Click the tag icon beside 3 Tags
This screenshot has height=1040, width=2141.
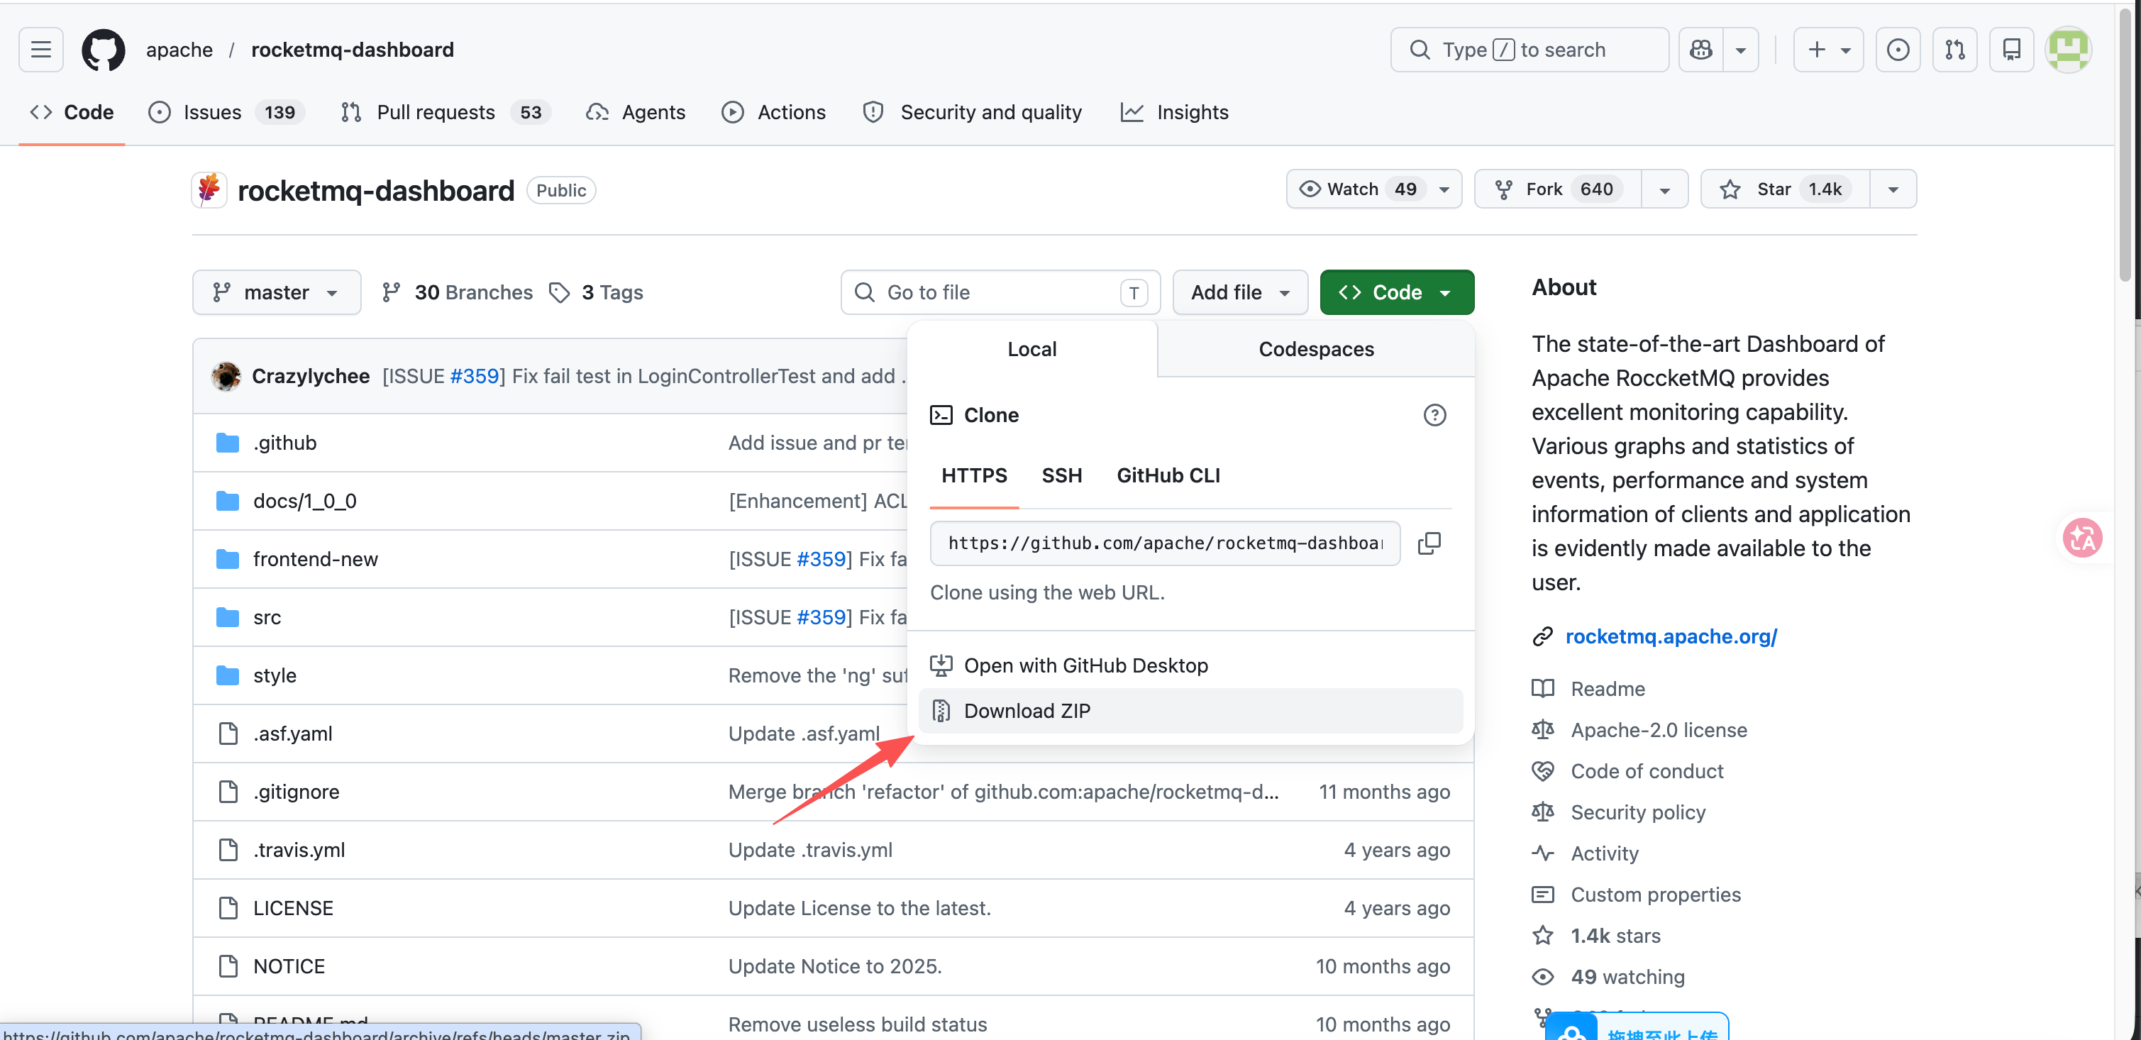(x=559, y=292)
